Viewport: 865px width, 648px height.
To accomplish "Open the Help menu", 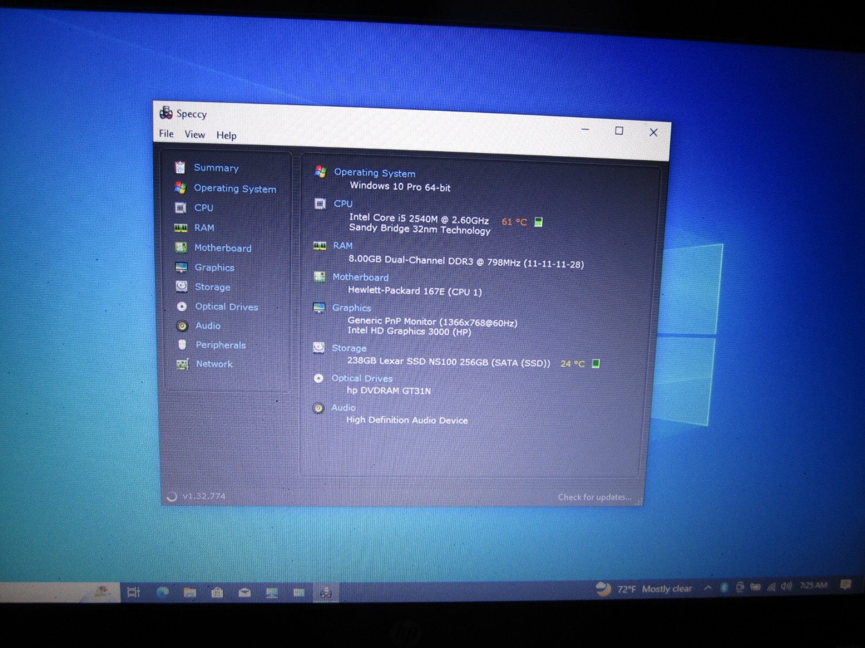I will coord(227,136).
